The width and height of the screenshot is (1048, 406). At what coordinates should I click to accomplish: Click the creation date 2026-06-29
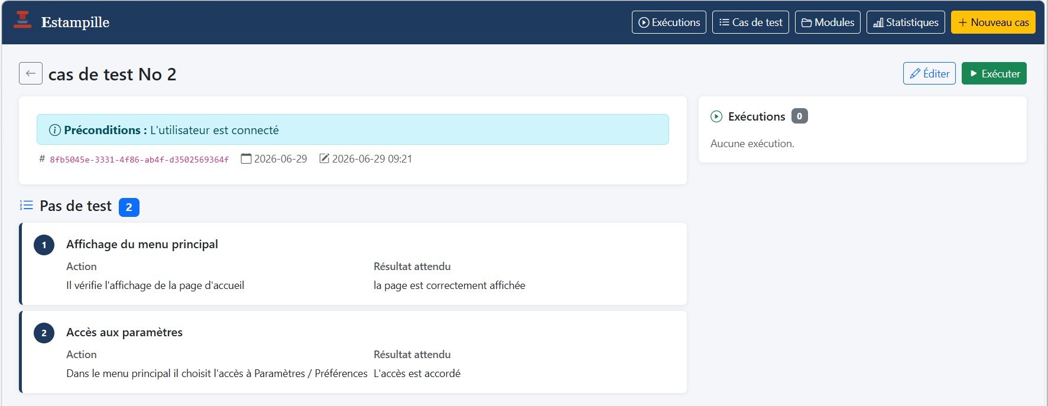(280, 158)
